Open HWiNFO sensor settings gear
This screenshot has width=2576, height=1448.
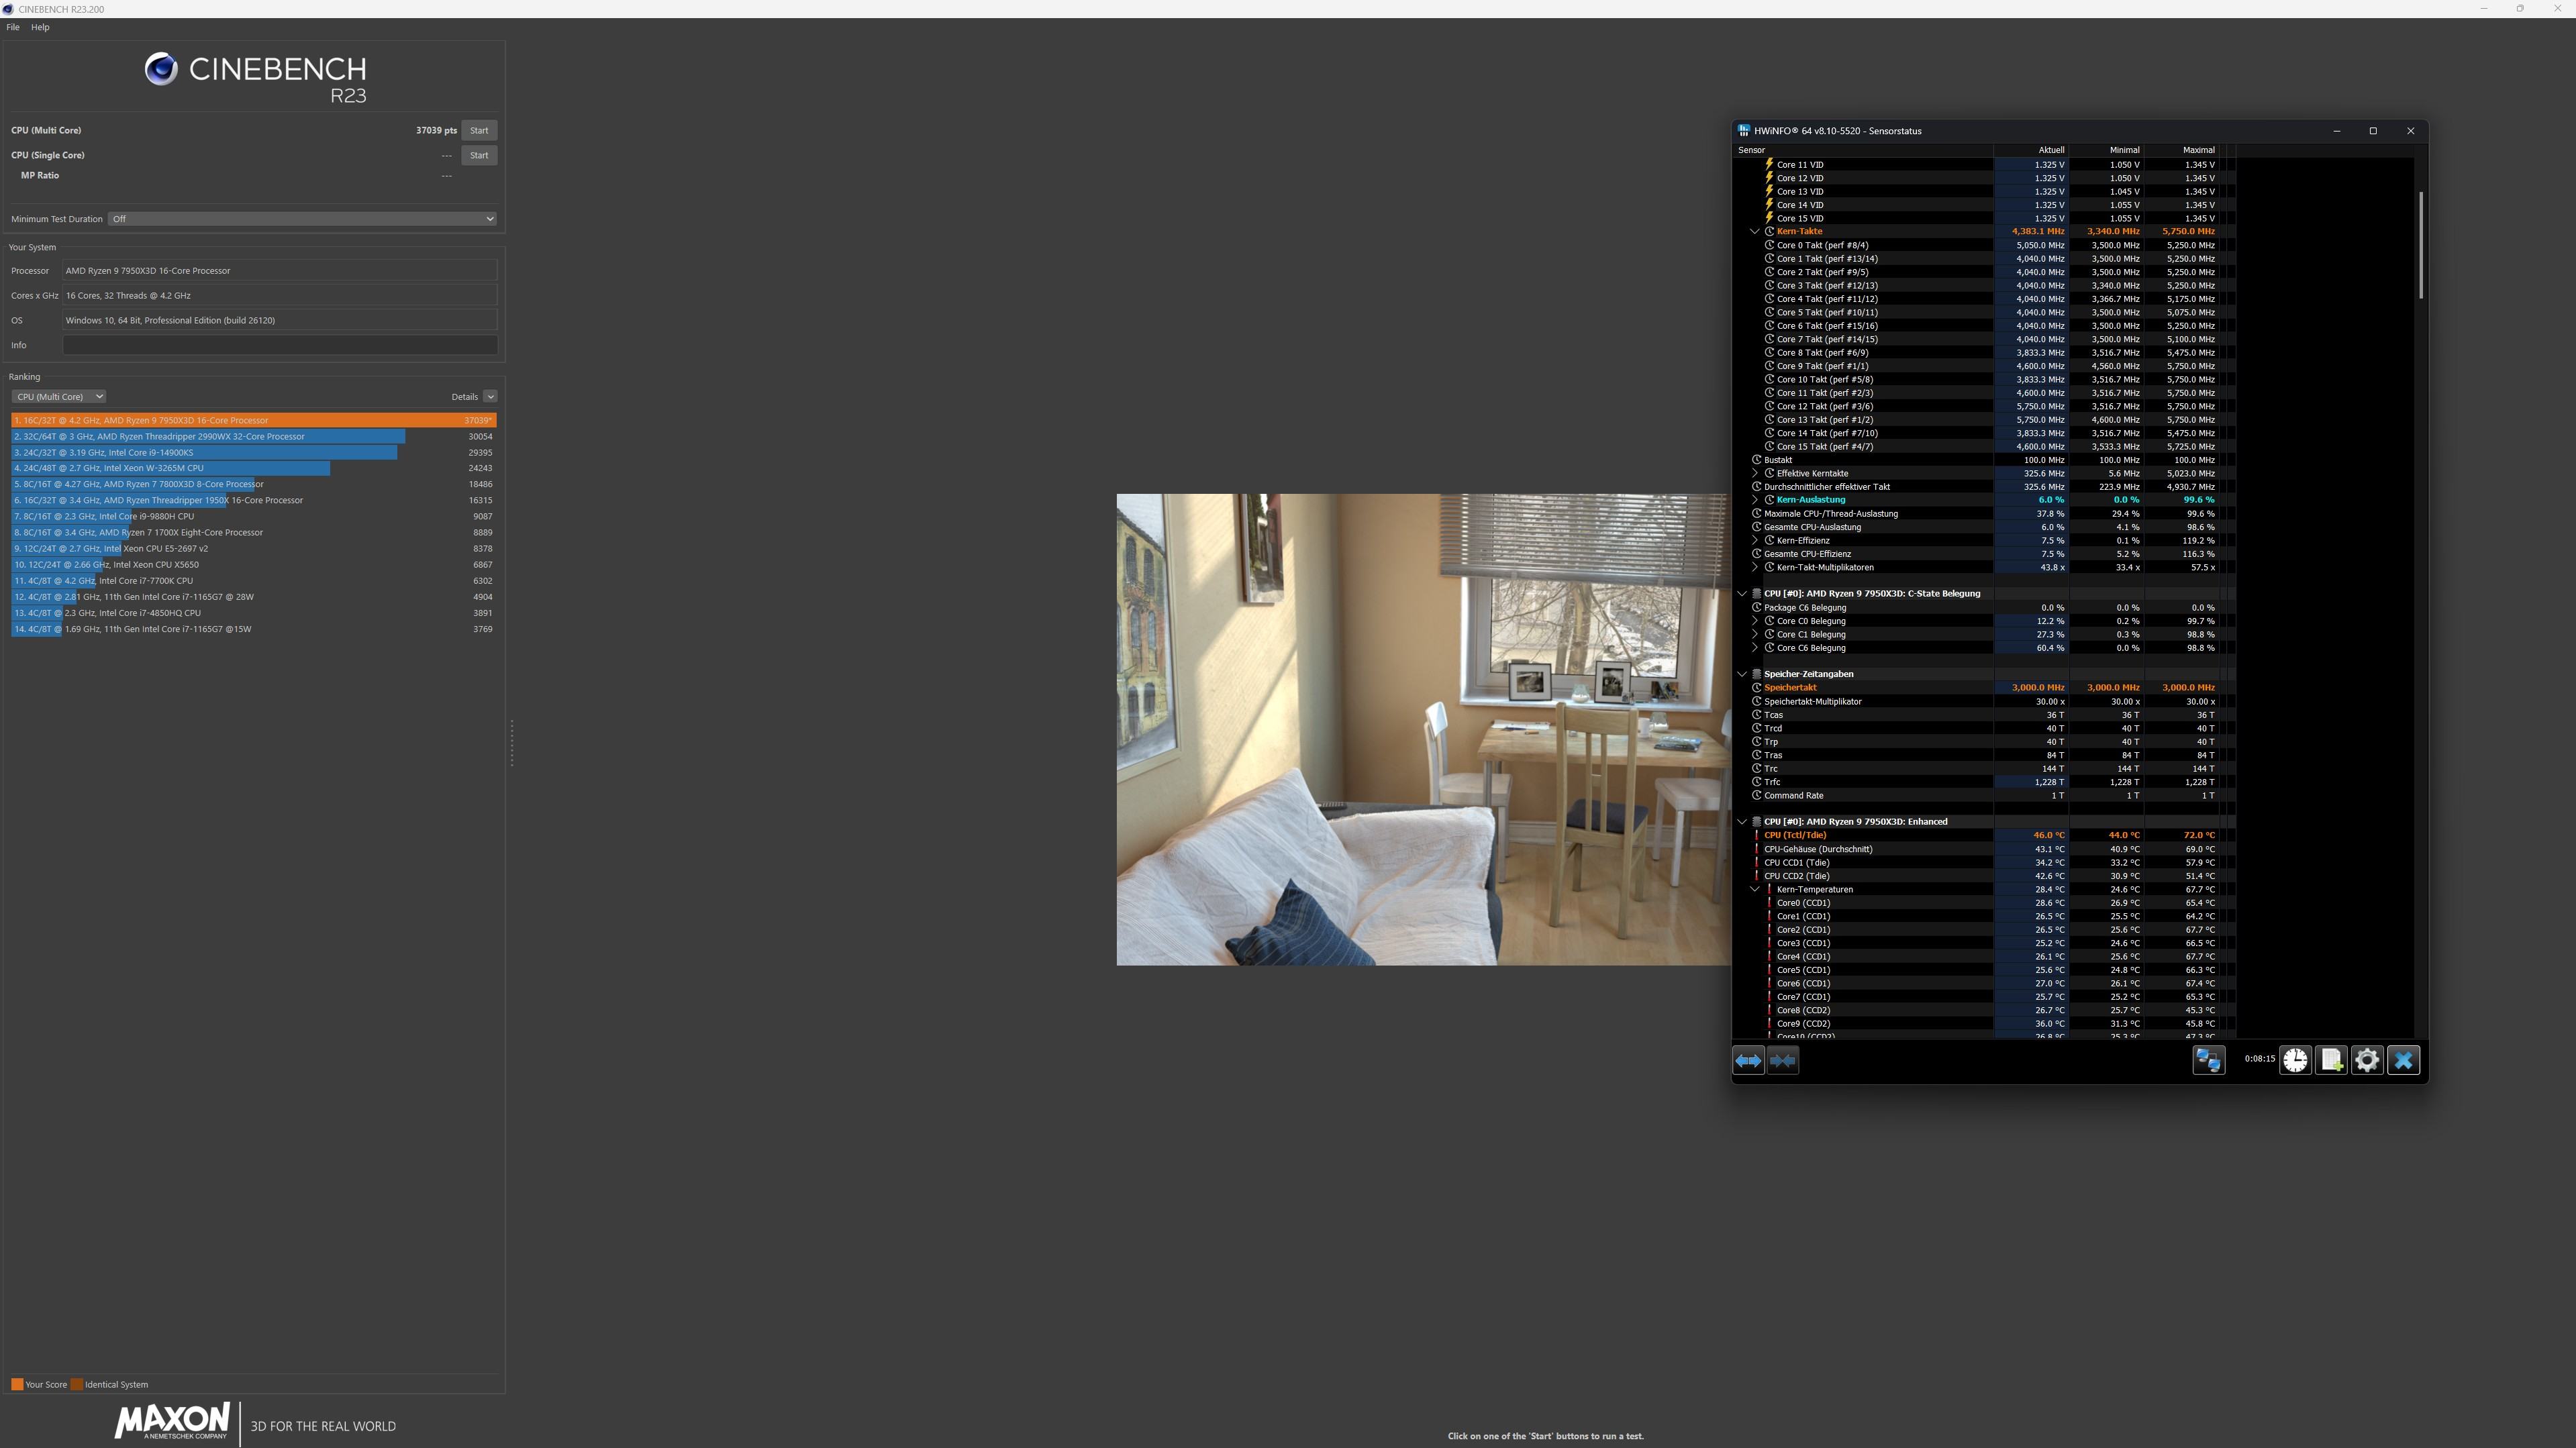tap(2367, 1061)
